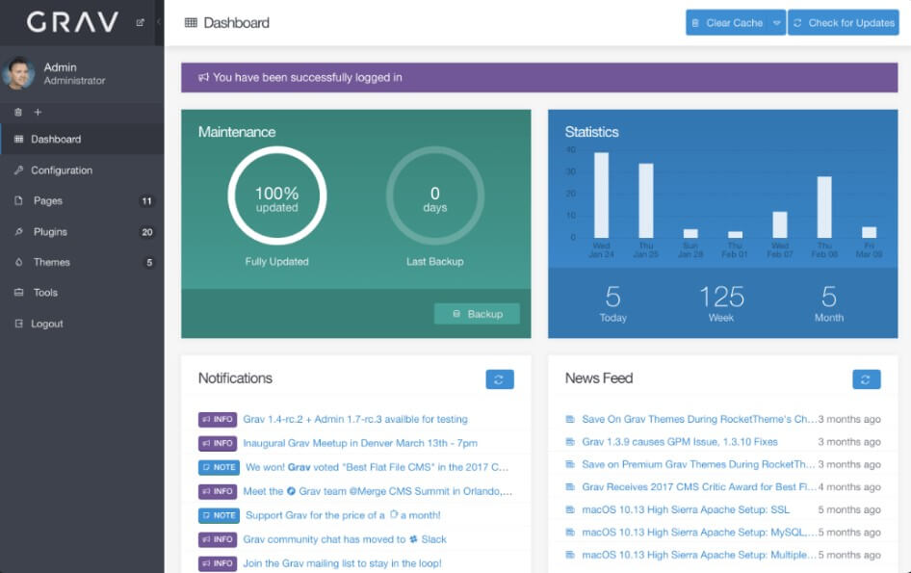This screenshot has width=911, height=573.
Task: Click the Tools briefcase icon in sidebar
Action: point(19,293)
